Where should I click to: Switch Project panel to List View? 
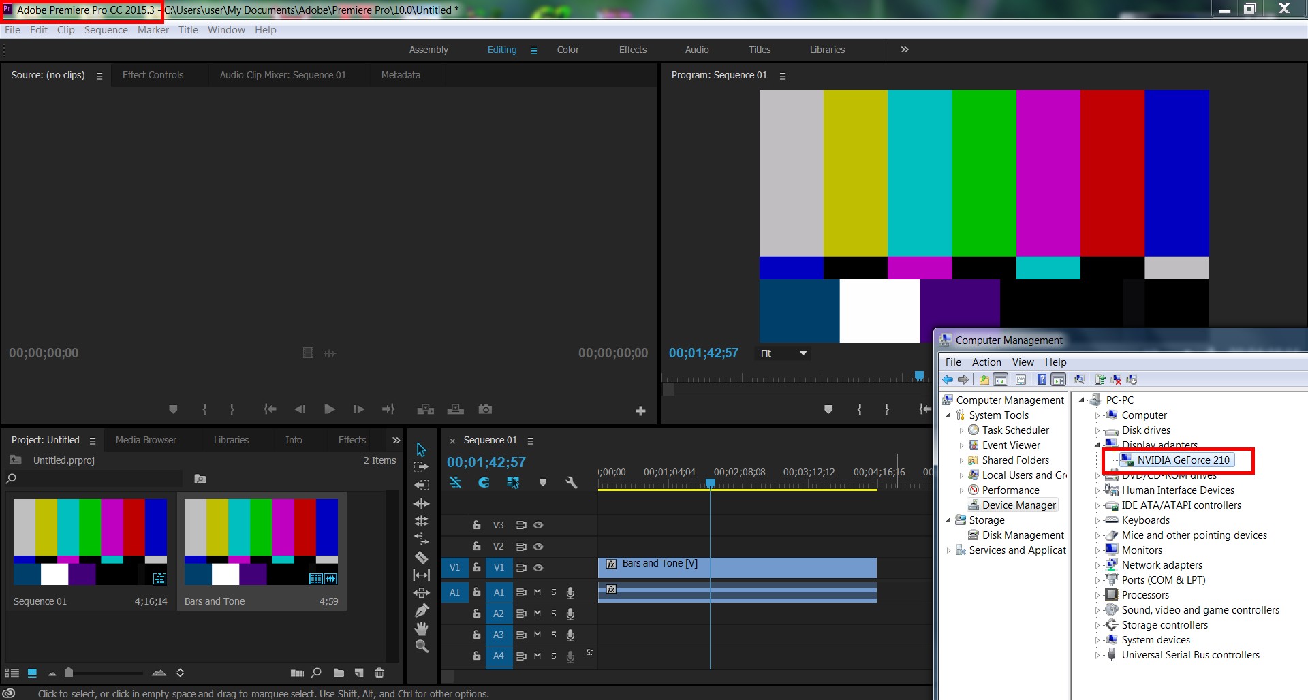click(12, 673)
